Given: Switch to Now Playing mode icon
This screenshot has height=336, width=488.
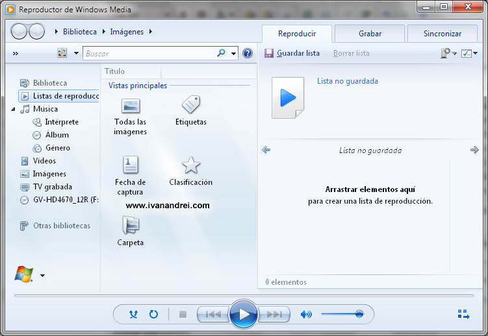Looking at the screenshot, I should click(x=463, y=314).
